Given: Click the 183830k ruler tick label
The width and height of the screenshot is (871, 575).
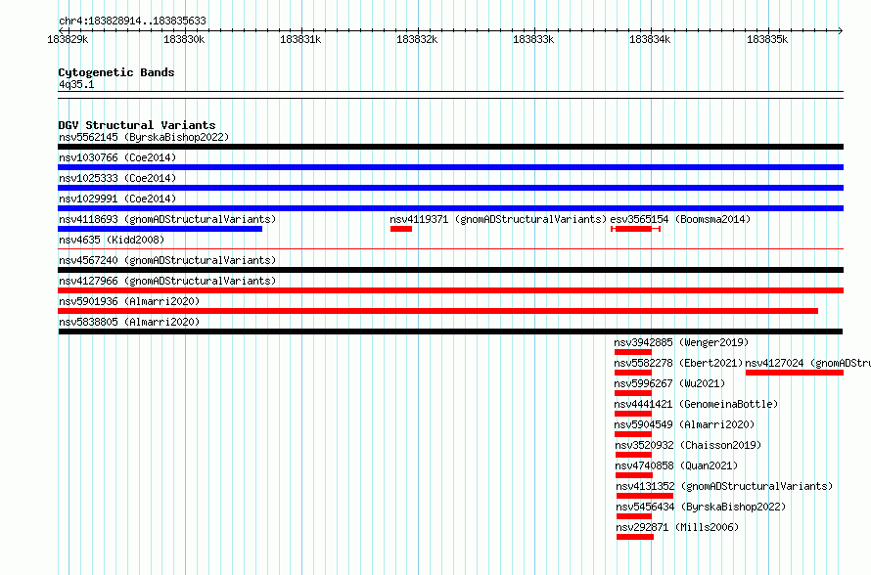Looking at the screenshot, I should pyautogui.click(x=184, y=40).
